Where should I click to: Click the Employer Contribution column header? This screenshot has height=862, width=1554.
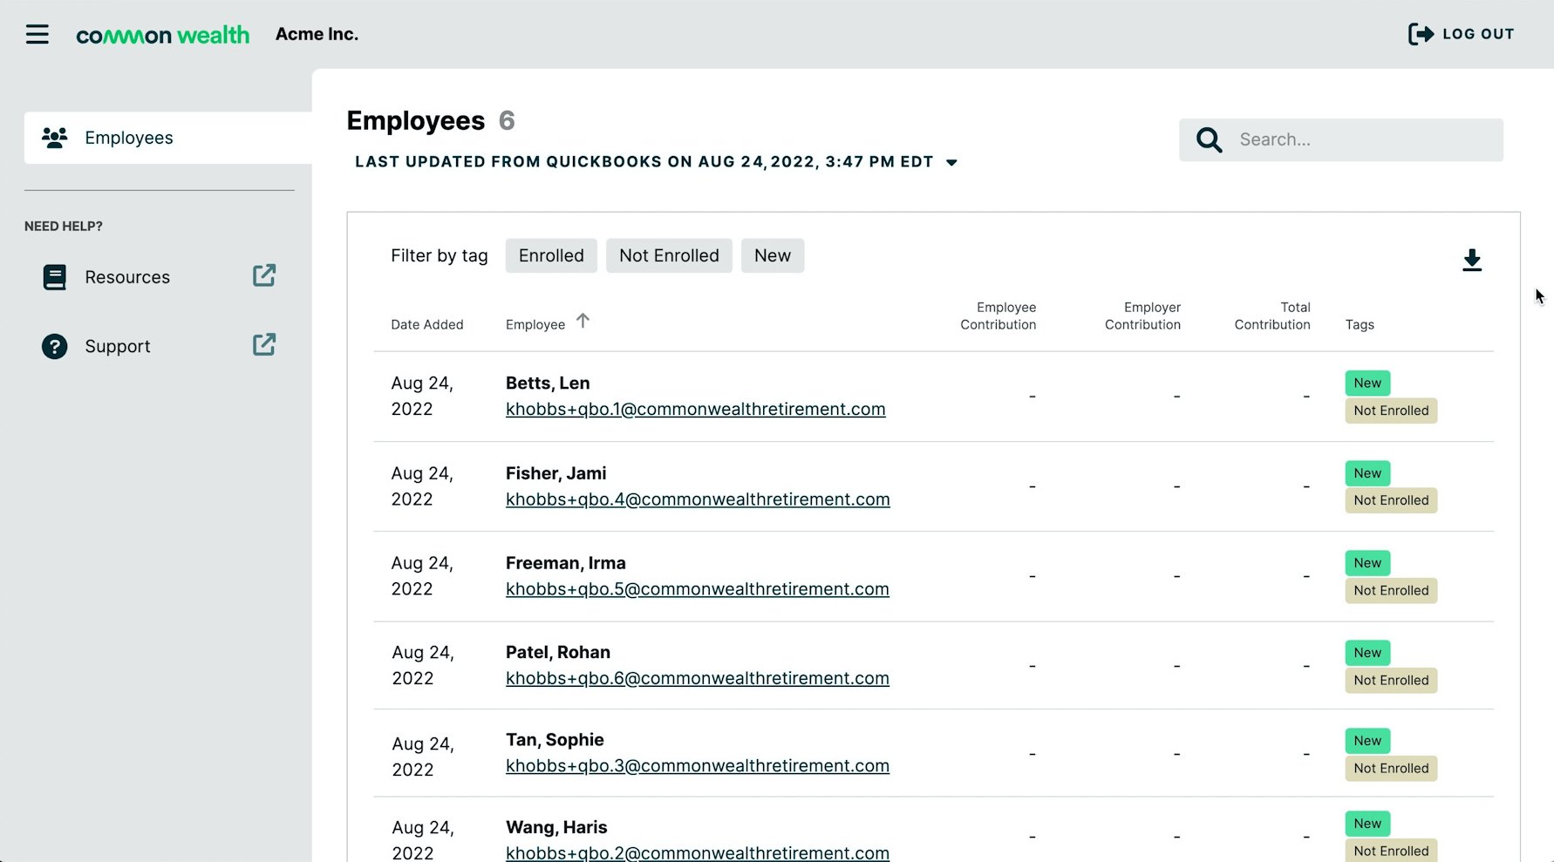(x=1142, y=316)
